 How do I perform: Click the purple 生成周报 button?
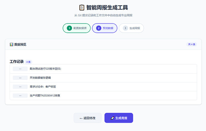tap(119, 118)
